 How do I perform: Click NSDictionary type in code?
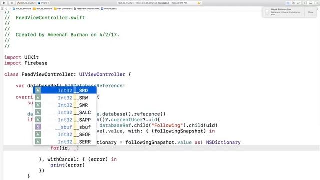tap(223, 142)
